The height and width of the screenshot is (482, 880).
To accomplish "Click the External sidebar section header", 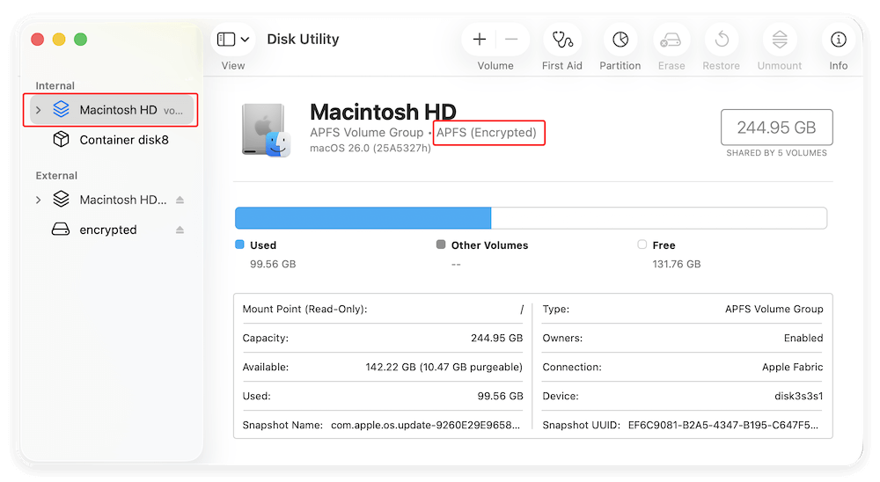I will (x=56, y=176).
